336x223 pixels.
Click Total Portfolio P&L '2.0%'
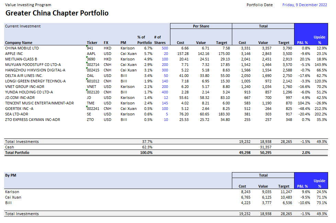click(306, 153)
